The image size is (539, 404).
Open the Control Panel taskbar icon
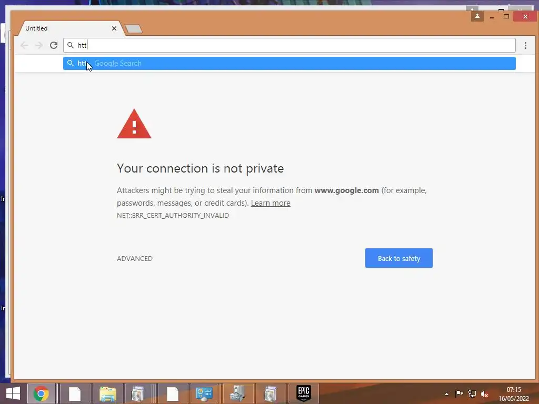point(204,393)
